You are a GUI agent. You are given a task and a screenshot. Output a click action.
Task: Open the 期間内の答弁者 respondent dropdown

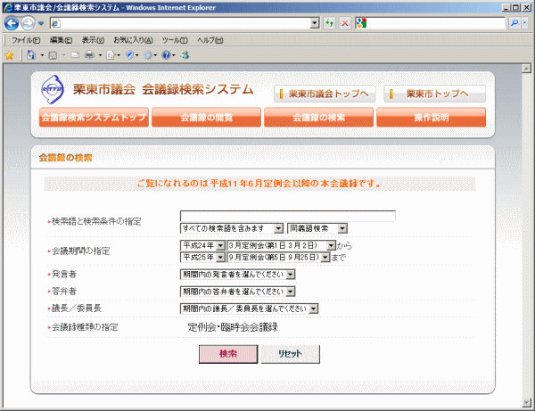click(x=237, y=292)
